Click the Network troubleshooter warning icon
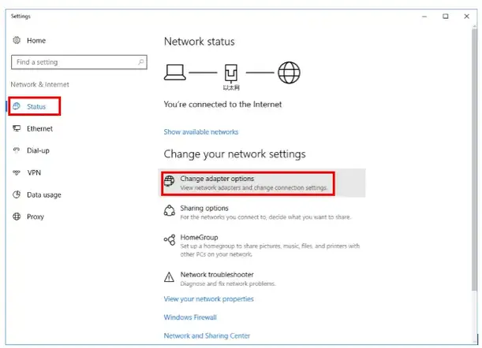The height and width of the screenshot is (348, 482). (x=169, y=277)
